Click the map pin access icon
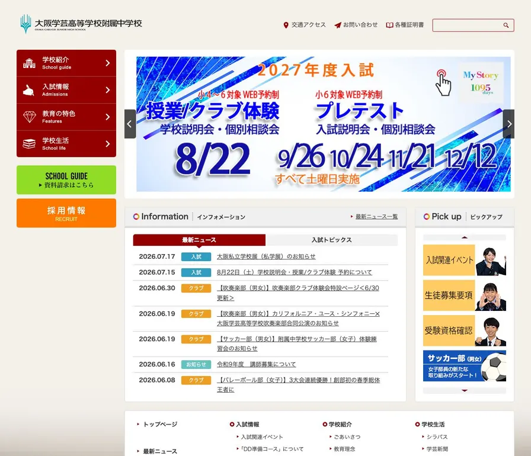The width and height of the screenshot is (531, 456). coord(286,25)
